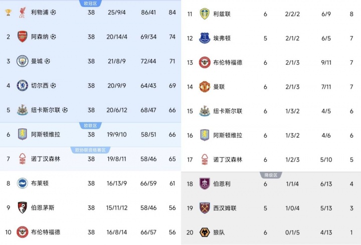The height and width of the screenshot is (245, 361).
Task: Click the football icon beside 阿森纳
Action: [54, 37]
